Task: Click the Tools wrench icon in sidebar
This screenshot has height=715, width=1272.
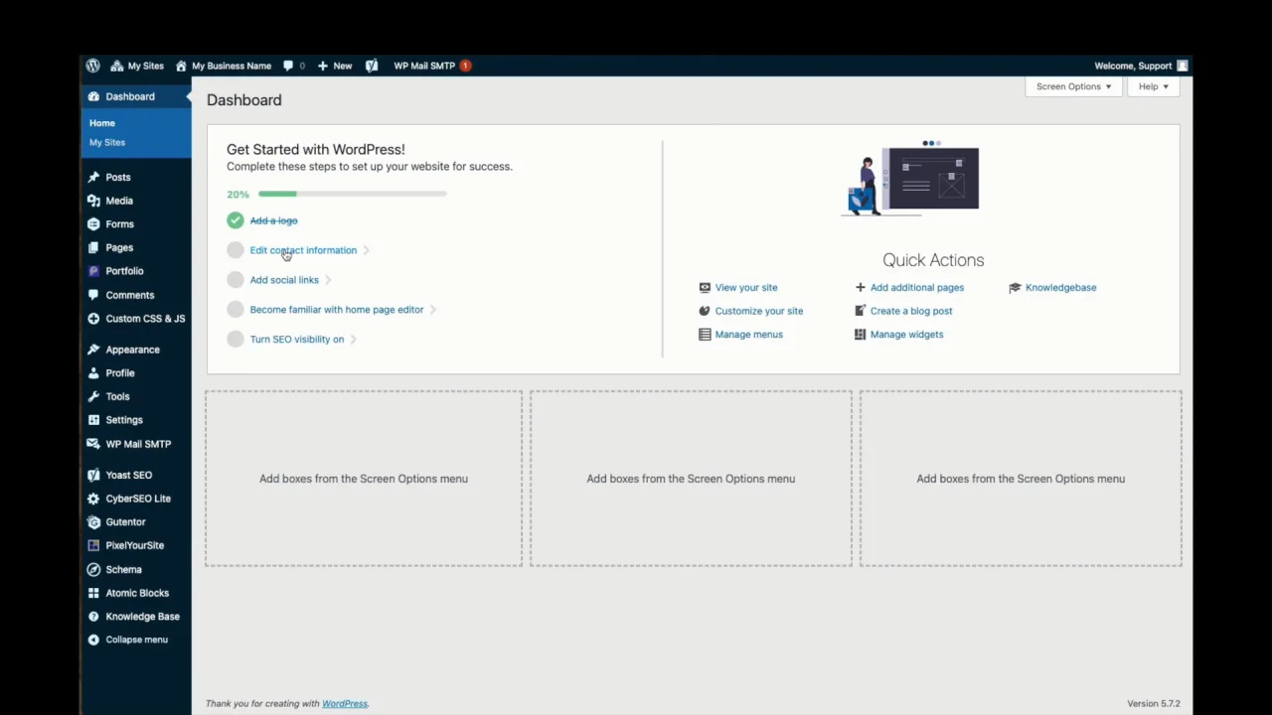Action: point(93,396)
